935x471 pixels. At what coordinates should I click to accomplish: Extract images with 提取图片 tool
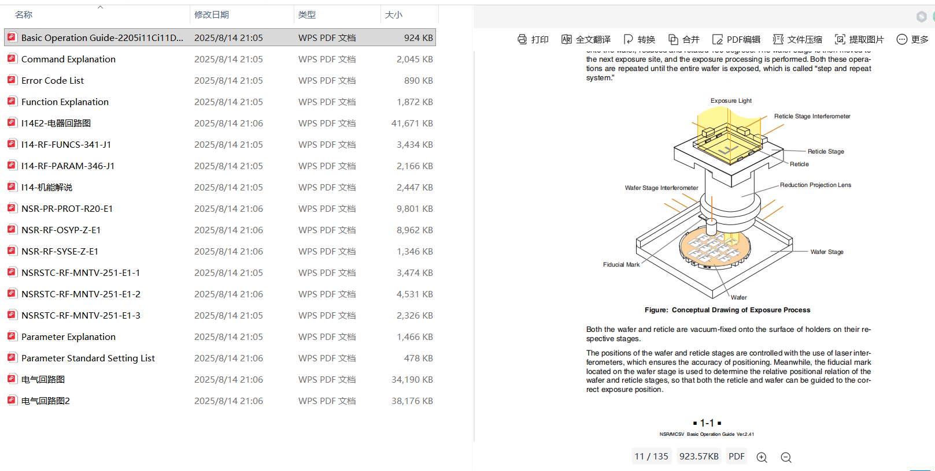(859, 39)
